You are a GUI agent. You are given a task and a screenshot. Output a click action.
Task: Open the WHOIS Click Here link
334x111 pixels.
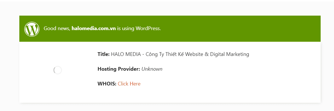[x=129, y=84]
